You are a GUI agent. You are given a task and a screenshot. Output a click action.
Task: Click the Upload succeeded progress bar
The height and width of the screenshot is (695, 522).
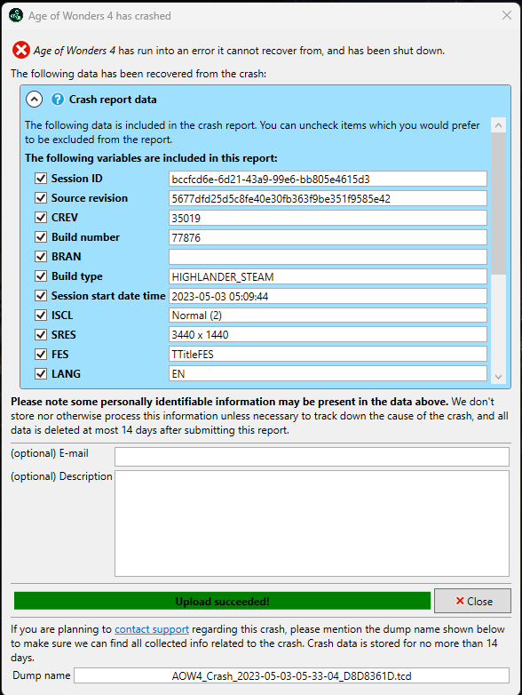[x=222, y=601]
